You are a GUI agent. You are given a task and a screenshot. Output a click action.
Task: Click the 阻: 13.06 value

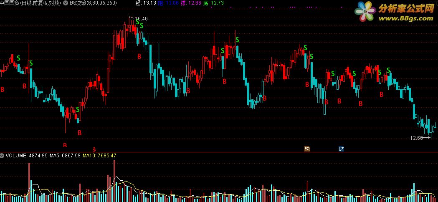tap(168, 3)
